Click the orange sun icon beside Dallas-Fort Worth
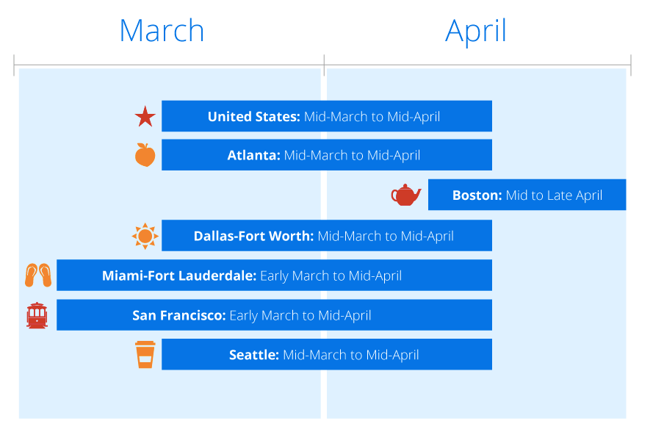 tap(145, 236)
